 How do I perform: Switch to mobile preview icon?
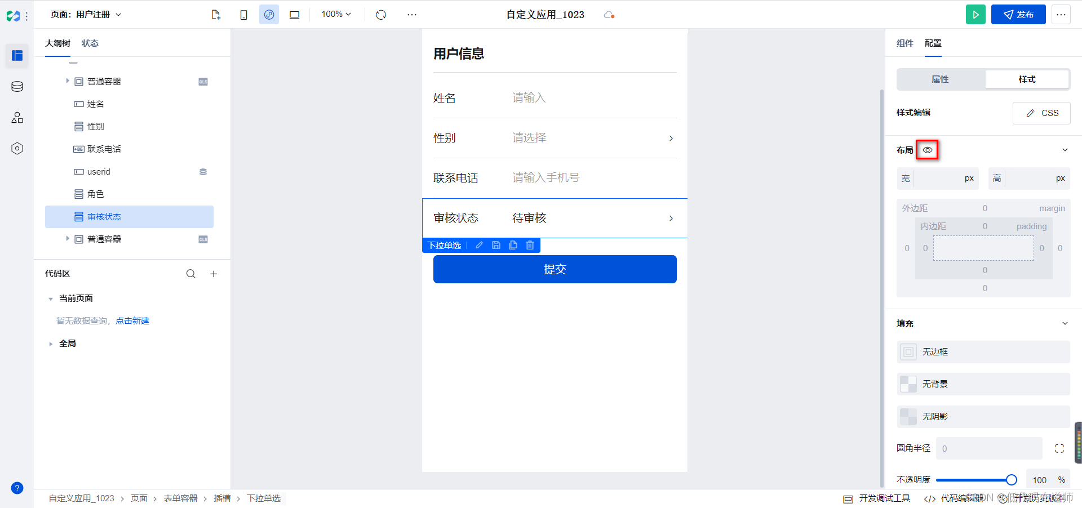pyautogui.click(x=243, y=15)
